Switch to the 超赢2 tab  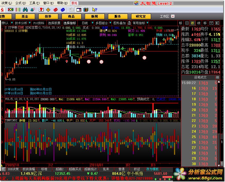pyautogui.click(x=60, y=169)
